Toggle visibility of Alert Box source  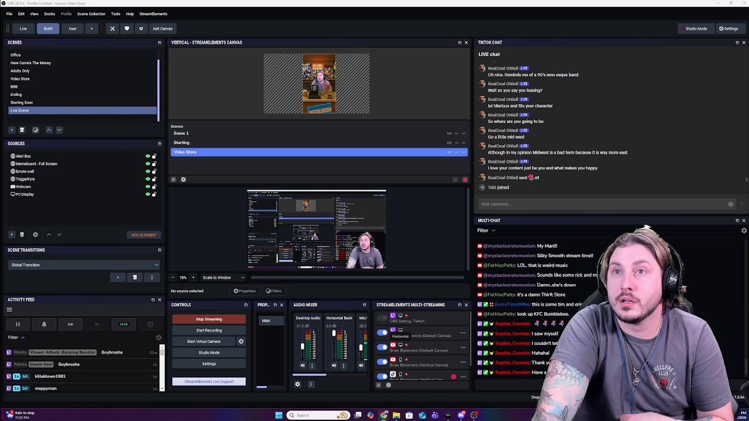pos(147,156)
